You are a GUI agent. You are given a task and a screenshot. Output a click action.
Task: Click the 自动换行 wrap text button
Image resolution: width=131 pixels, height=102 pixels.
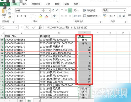(x=89, y=11)
